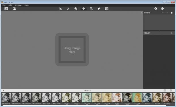The width and height of the screenshot is (176, 107).
Task: Collapse the right side panel chevron
Action: (x=142, y=13)
